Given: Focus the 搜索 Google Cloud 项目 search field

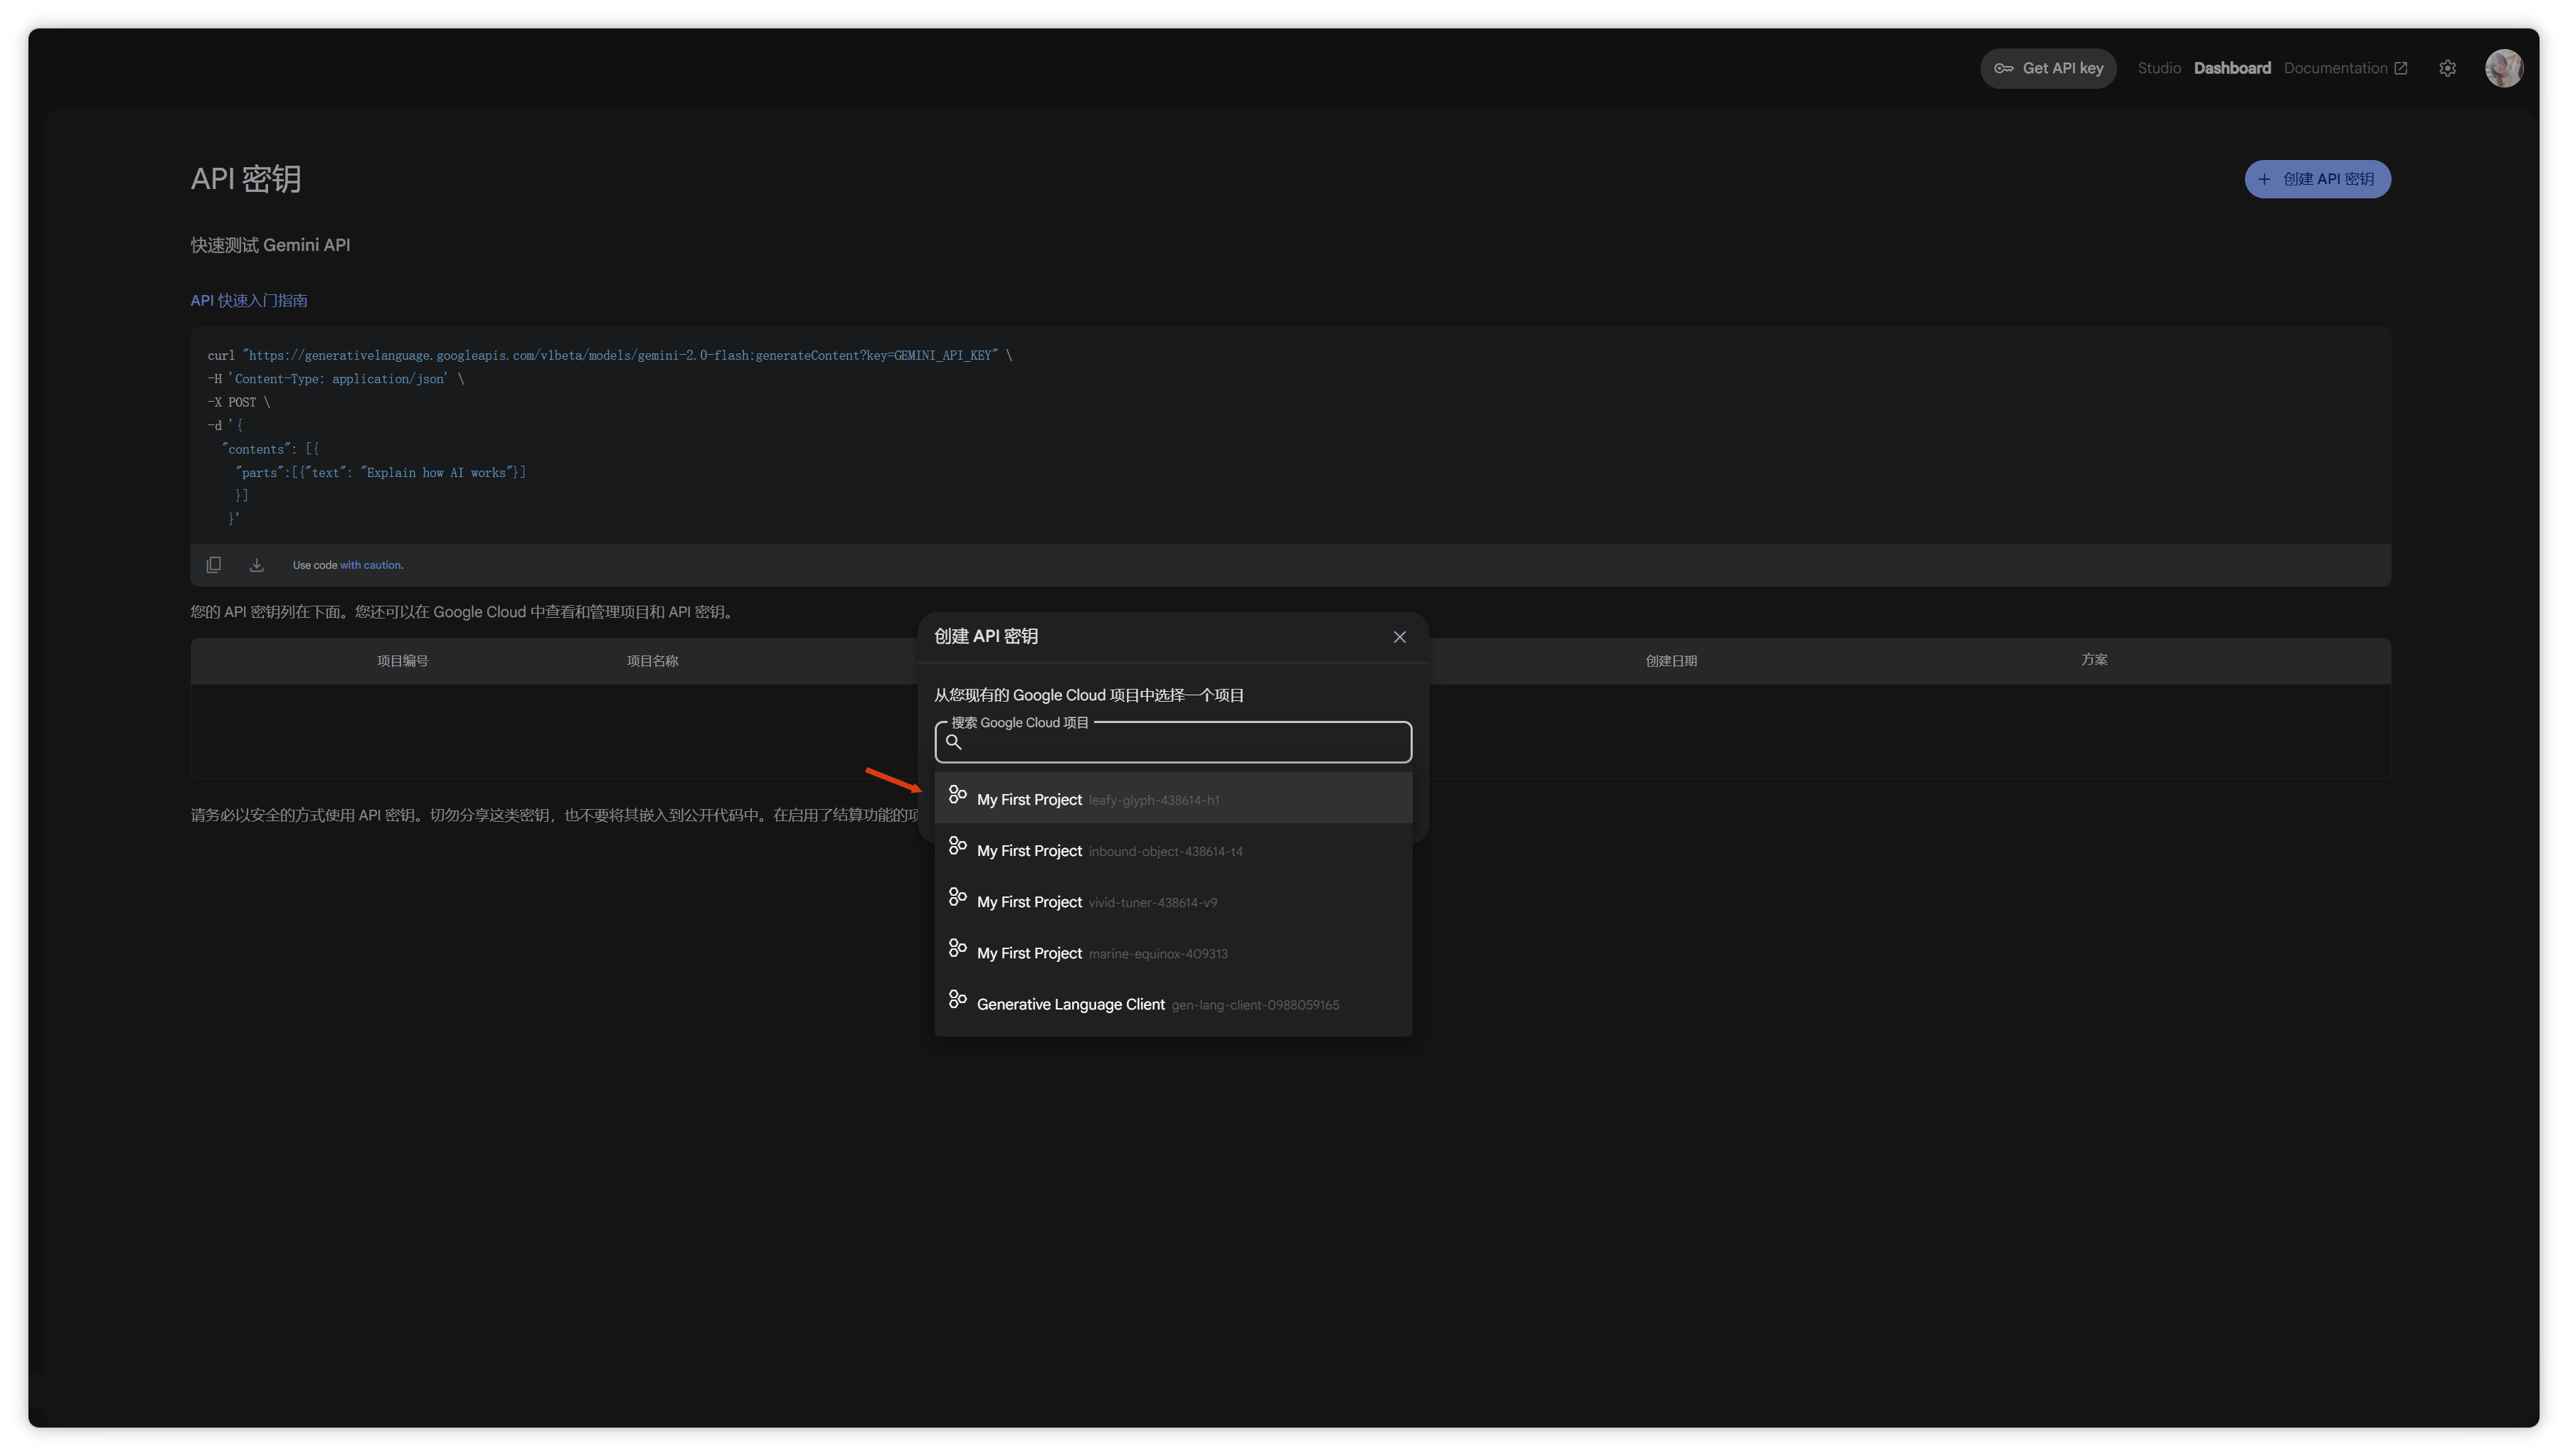Looking at the screenshot, I should (1180, 743).
